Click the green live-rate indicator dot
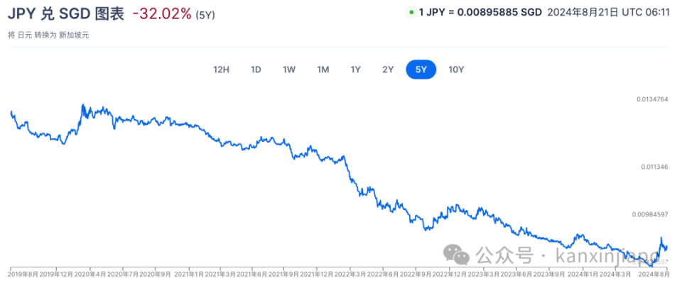 pyautogui.click(x=411, y=12)
